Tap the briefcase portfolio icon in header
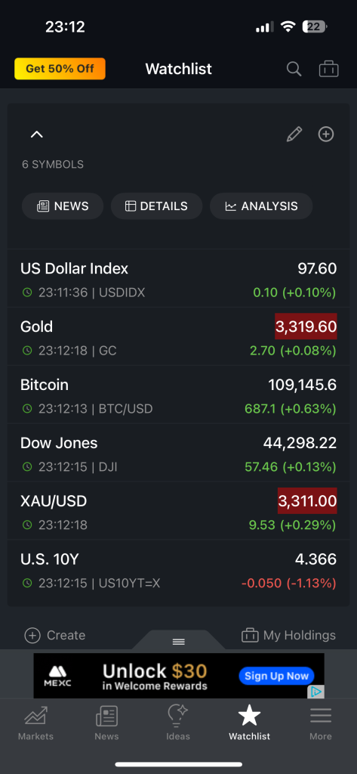 coord(328,69)
